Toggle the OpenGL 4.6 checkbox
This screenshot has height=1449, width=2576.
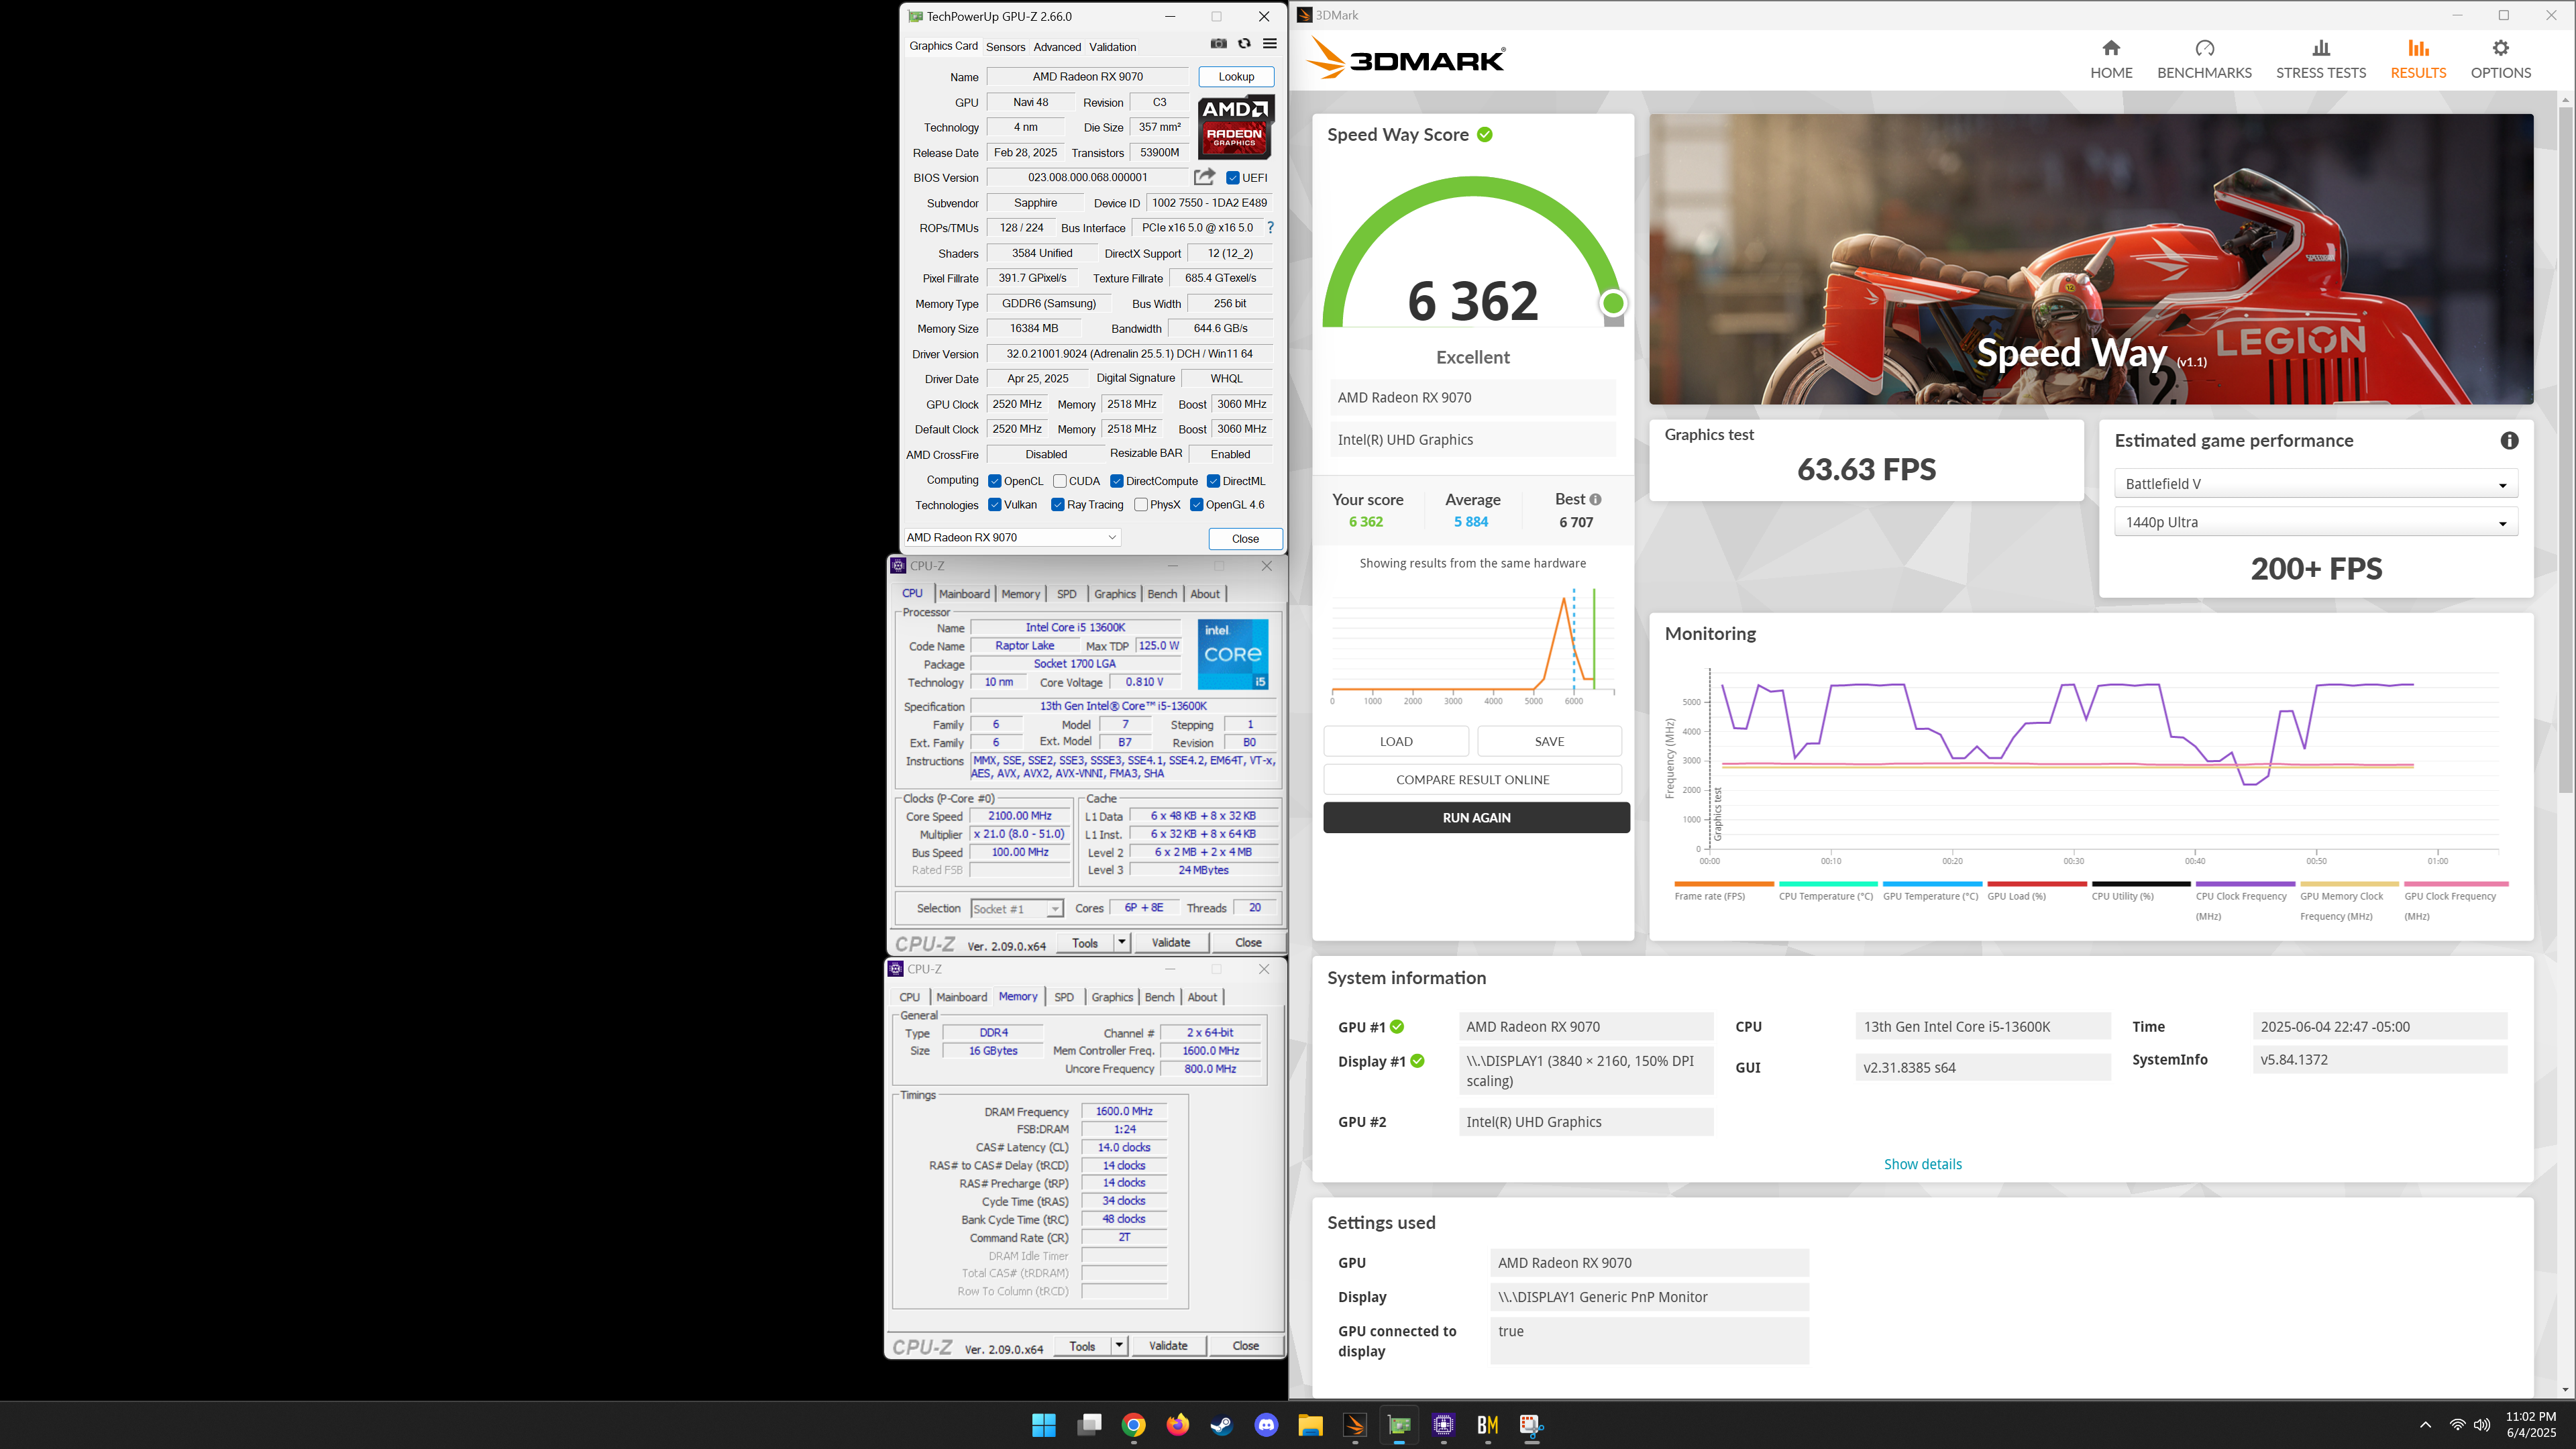click(x=1197, y=505)
